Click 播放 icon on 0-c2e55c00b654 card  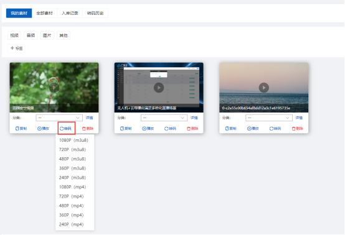[253, 129]
